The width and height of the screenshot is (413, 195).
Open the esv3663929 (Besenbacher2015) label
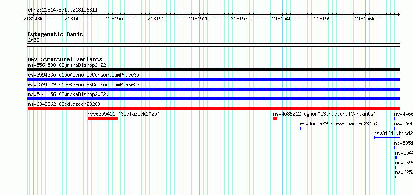[x=339, y=123]
